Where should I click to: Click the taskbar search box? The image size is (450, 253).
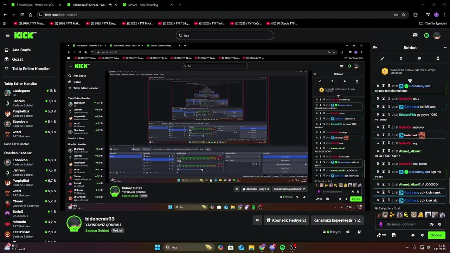(x=189, y=247)
